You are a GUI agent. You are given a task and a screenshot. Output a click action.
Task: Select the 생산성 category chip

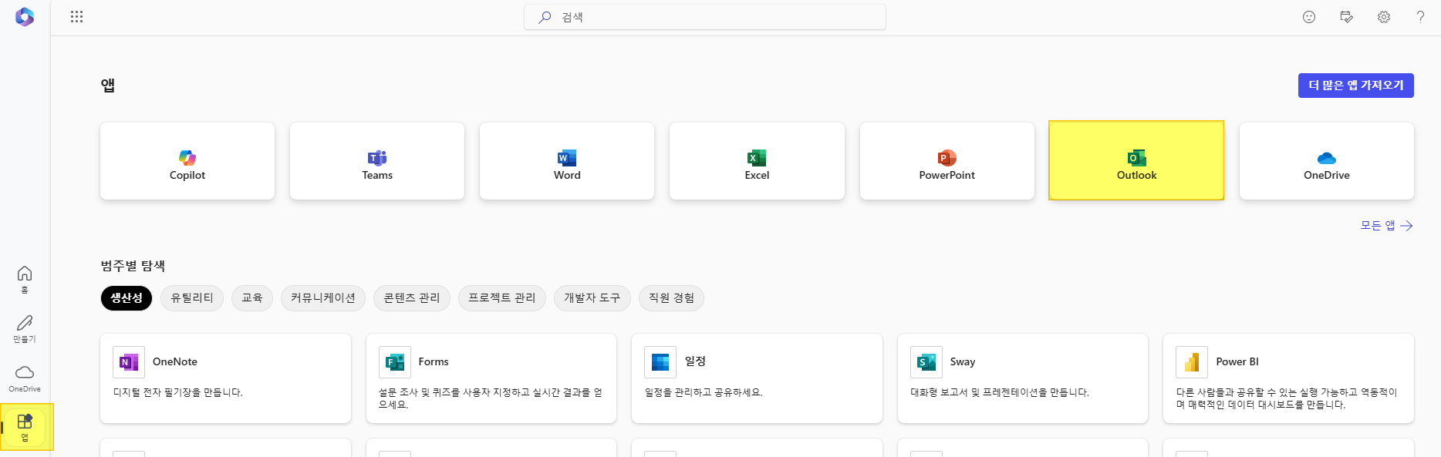click(127, 298)
